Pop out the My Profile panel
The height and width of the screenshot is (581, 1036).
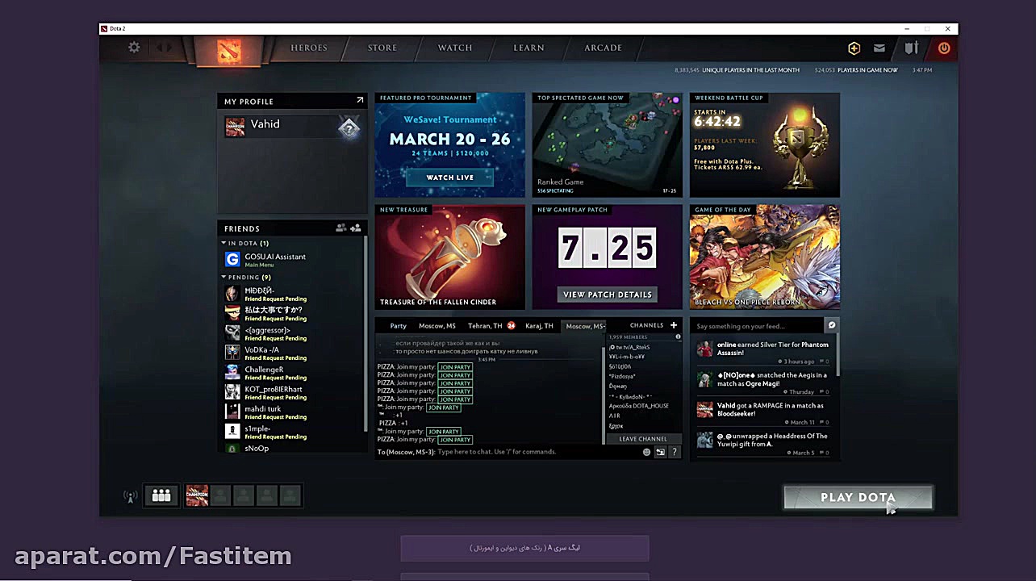(360, 101)
